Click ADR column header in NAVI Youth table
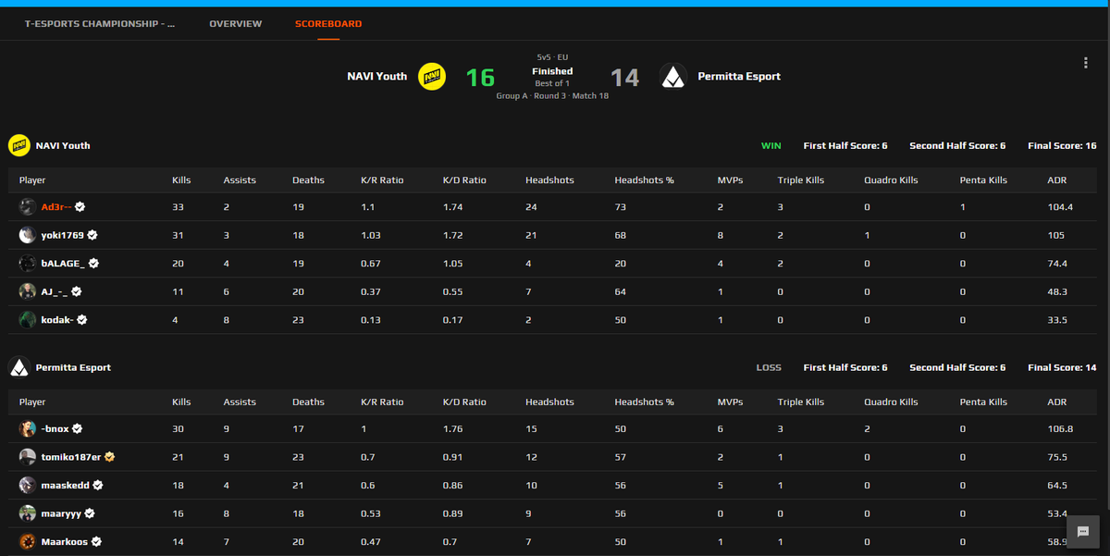The width and height of the screenshot is (1110, 556). (1056, 179)
